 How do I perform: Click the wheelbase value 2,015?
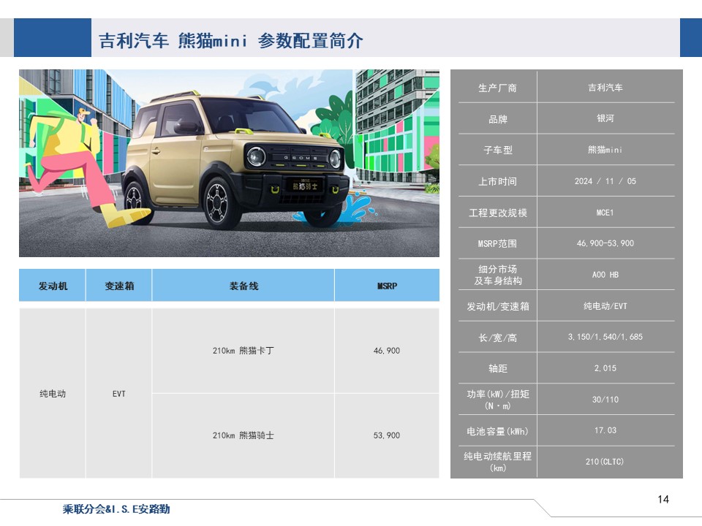click(605, 368)
